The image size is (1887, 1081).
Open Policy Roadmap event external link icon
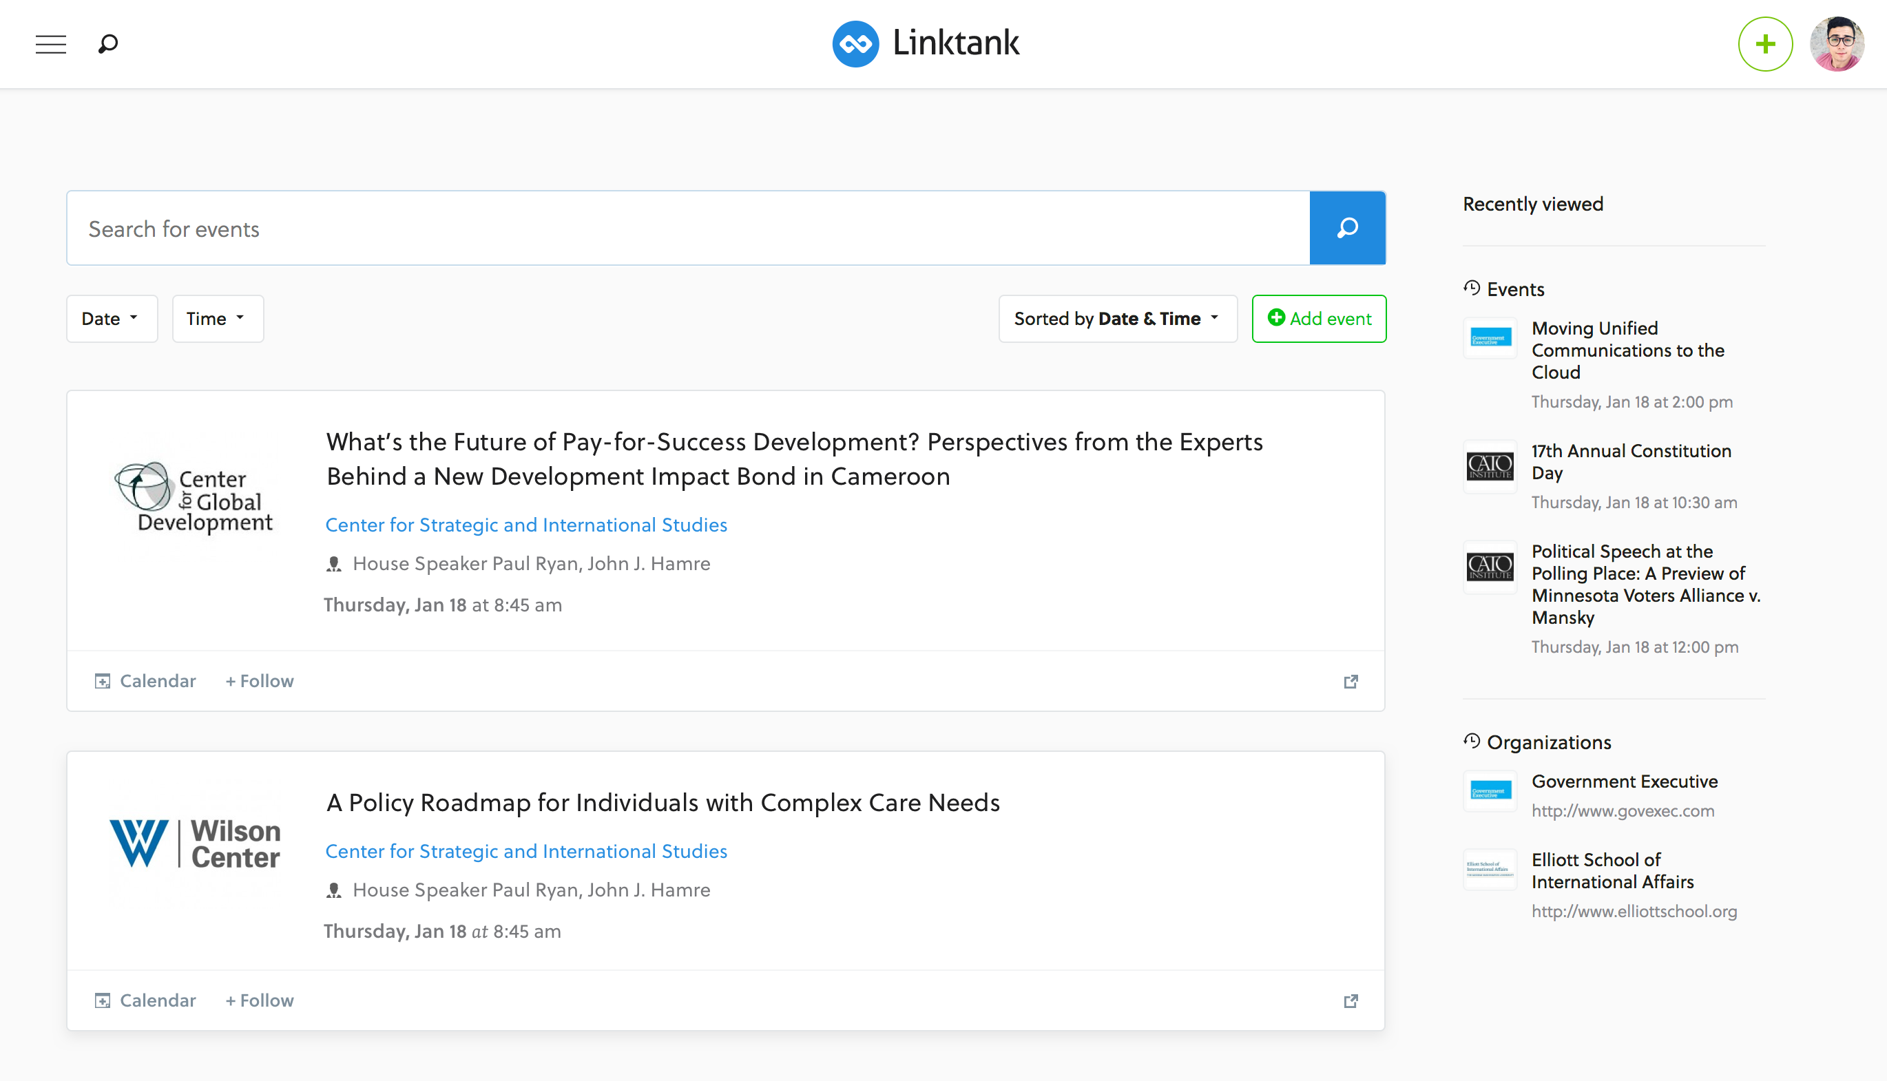coord(1351,1001)
